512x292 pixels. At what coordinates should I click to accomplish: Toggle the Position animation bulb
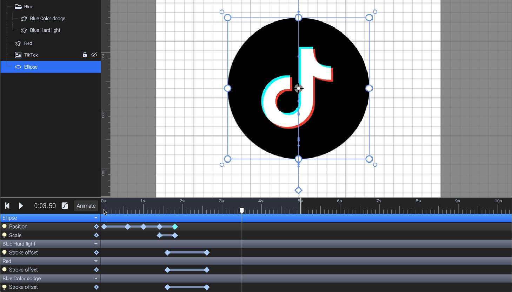point(5,227)
